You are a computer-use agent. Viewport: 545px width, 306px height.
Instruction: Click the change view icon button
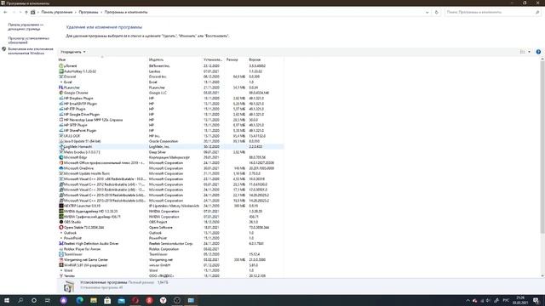point(522,52)
